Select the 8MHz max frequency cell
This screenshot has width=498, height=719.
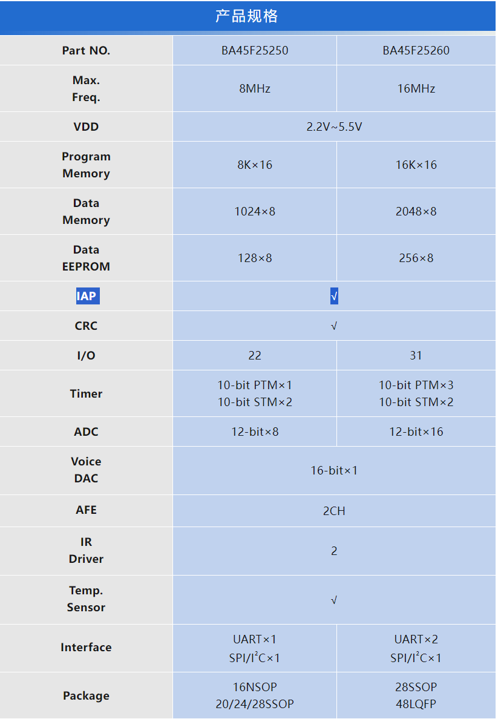click(x=255, y=89)
